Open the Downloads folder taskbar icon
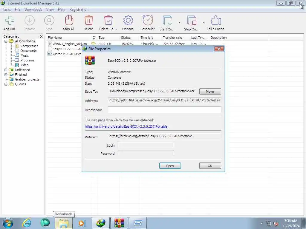The width and height of the screenshot is (306, 229). pos(63,223)
